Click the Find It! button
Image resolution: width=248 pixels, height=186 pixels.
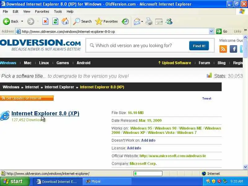point(199,46)
